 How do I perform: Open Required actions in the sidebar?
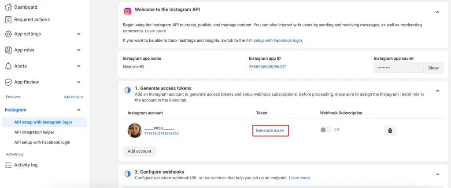click(32, 19)
